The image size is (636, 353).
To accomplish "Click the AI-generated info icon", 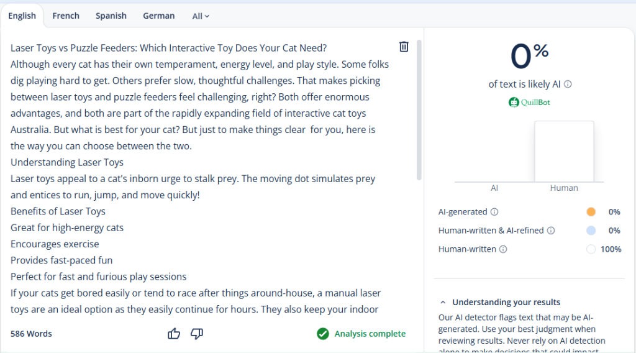I will [x=494, y=212].
